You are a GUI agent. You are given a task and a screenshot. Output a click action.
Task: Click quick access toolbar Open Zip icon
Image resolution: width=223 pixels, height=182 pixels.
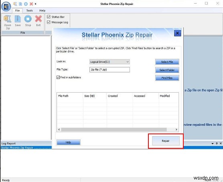(15, 4)
